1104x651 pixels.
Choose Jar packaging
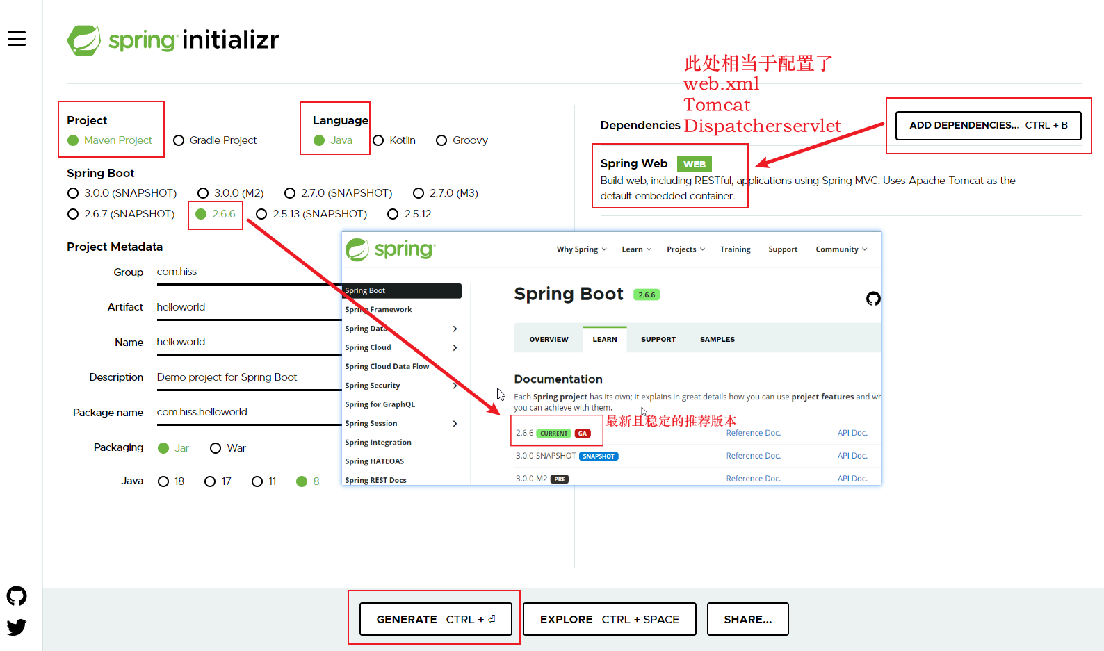click(174, 448)
